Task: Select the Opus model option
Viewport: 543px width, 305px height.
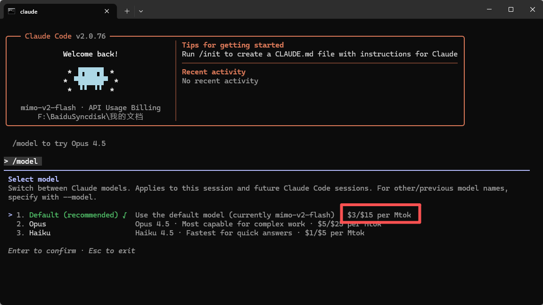Action: tap(38, 224)
